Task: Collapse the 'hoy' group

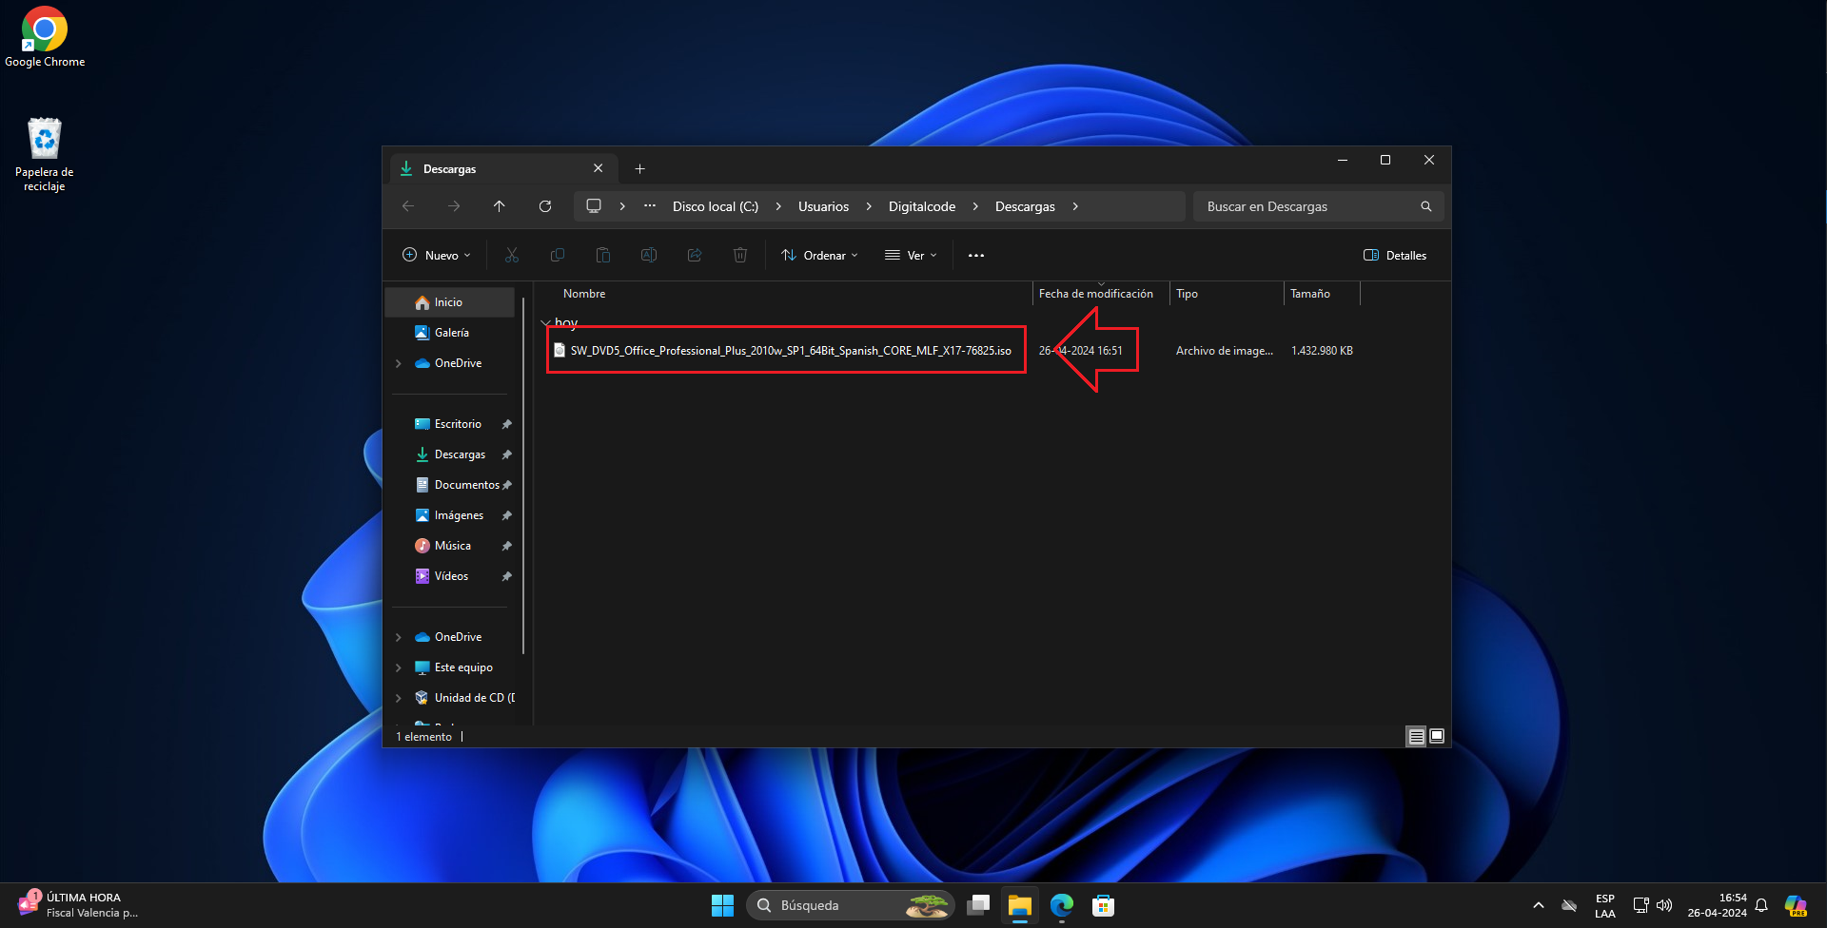Action: (545, 323)
